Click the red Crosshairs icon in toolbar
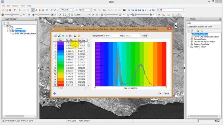This screenshot has width=223, height=125. pos(20,10)
